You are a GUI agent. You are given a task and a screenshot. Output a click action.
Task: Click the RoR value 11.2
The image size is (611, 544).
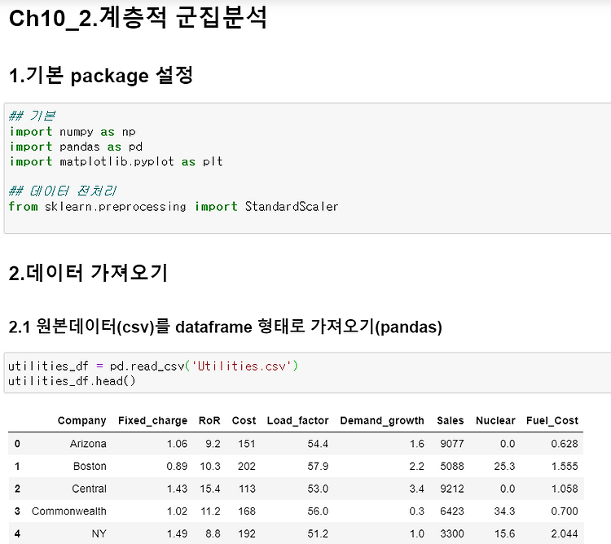210,511
